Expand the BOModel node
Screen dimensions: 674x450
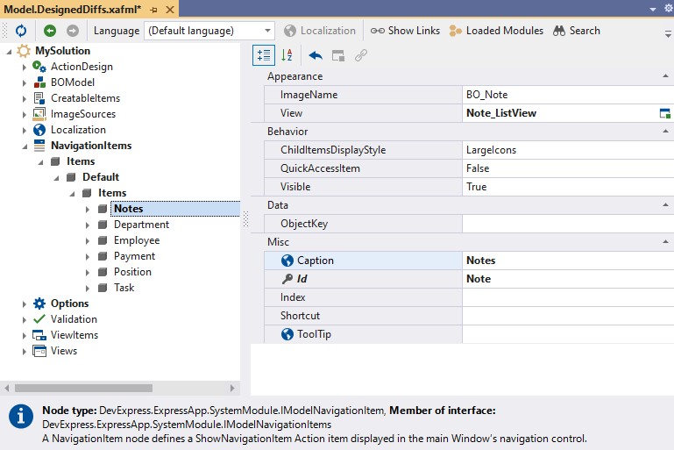pyautogui.click(x=24, y=82)
